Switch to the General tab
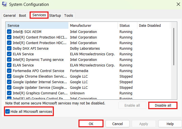 point(9,15)
